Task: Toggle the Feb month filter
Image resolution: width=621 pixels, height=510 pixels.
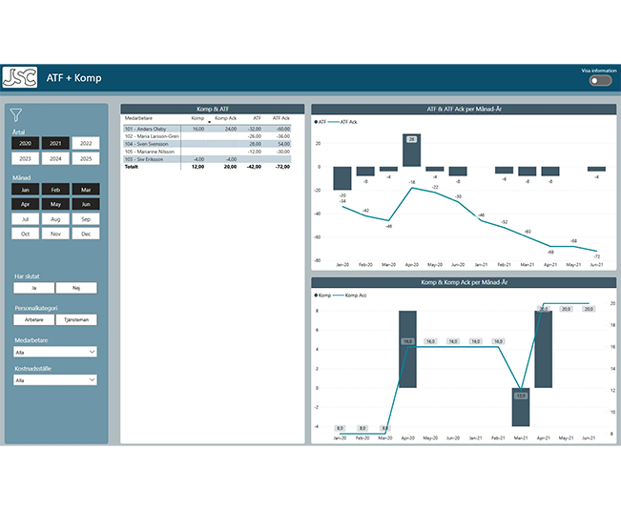Action: (55, 190)
